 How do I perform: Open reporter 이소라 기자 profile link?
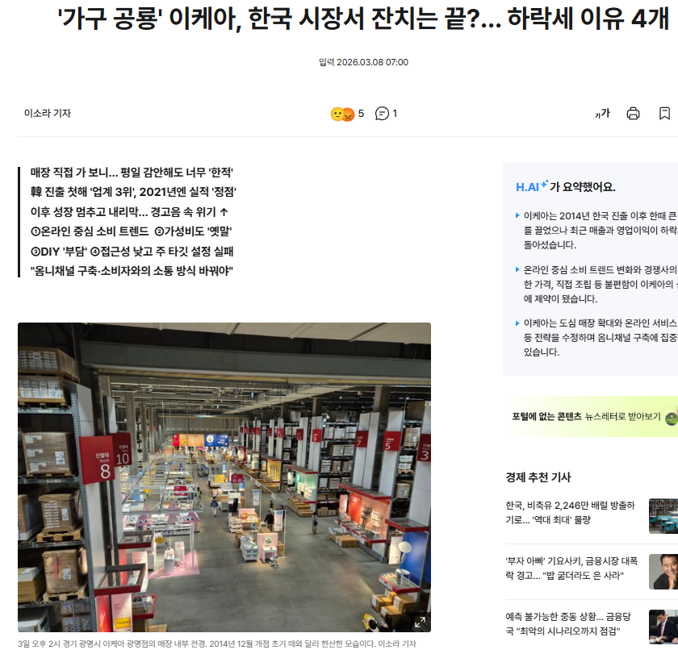point(47,113)
